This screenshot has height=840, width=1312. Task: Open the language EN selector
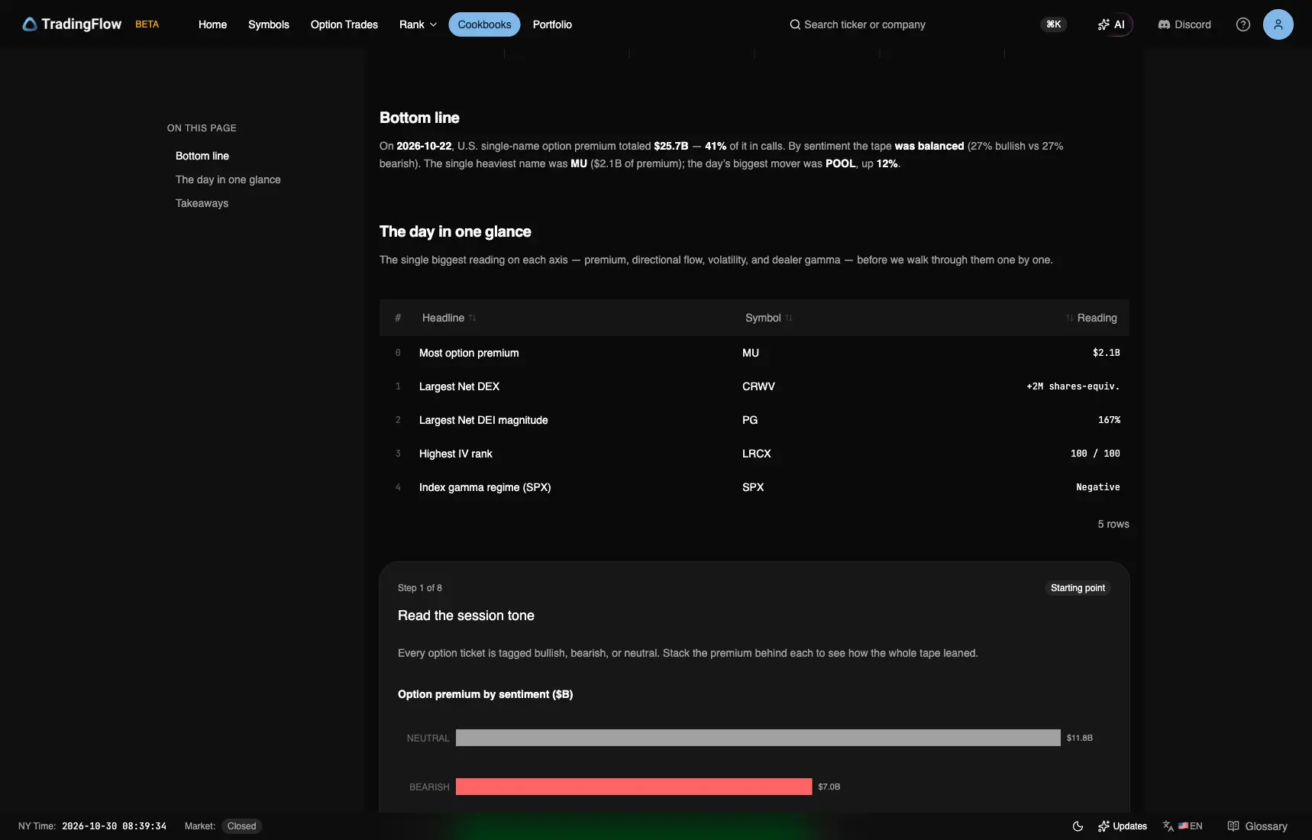[1183, 826]
